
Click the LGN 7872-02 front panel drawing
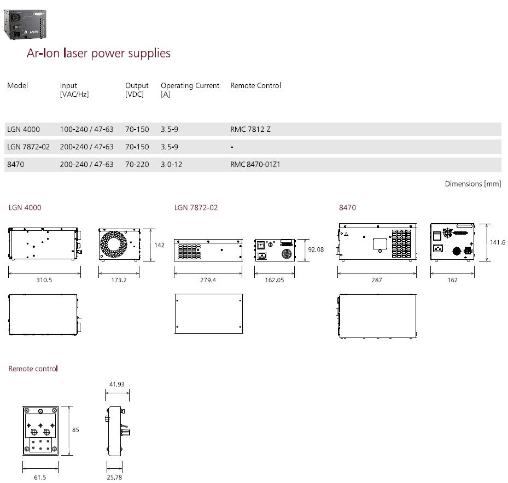point(275,251)
